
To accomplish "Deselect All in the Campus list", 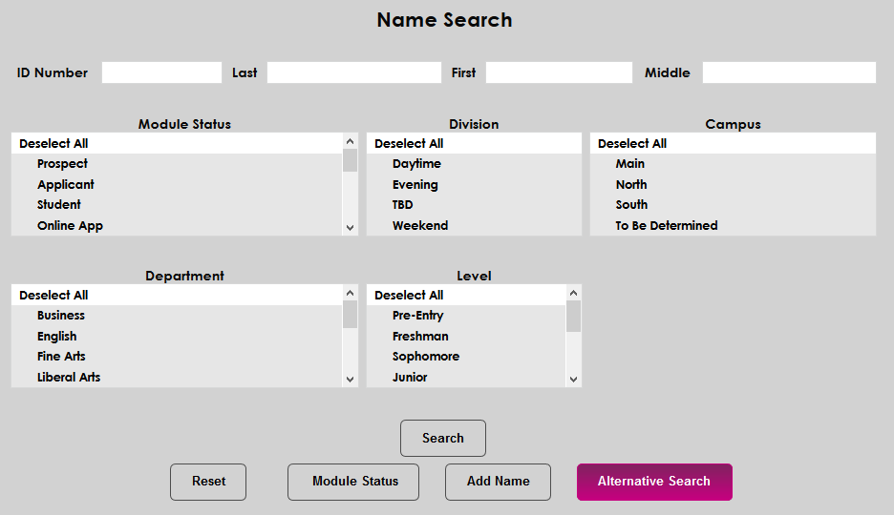I will pyautogui.click(x=632, y=144).
